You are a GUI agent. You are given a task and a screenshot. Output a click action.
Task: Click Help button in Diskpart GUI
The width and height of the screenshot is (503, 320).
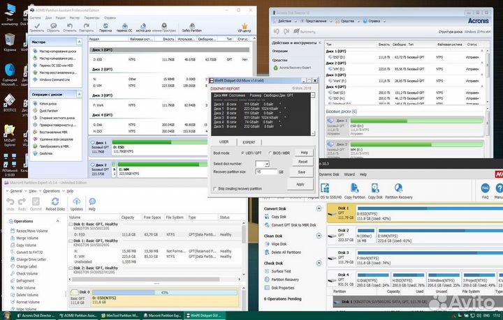point(304,153)
